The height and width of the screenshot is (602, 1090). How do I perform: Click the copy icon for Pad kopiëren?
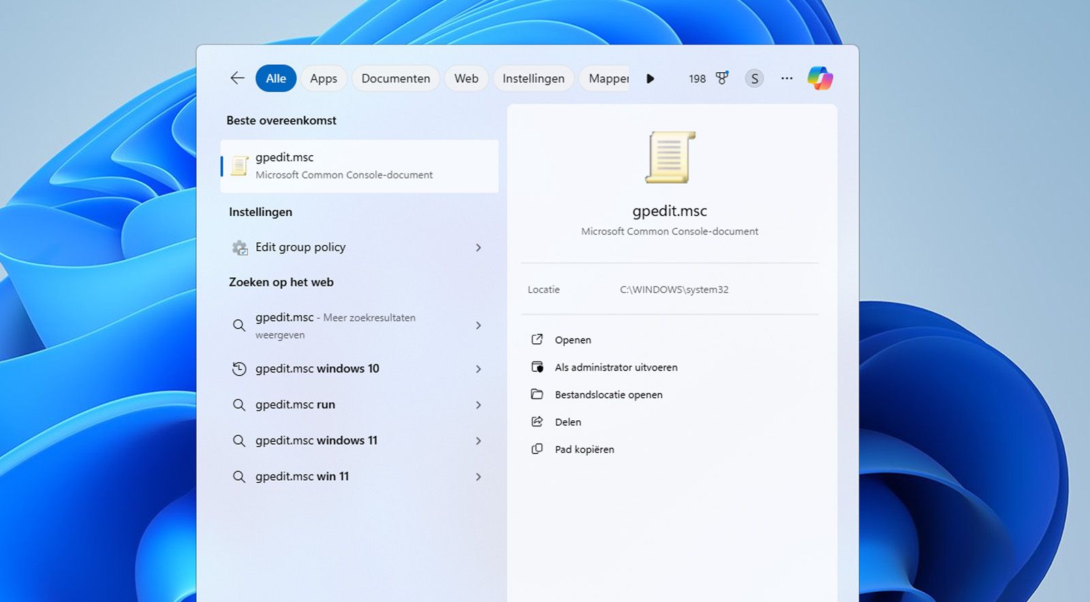click(x=537, y=449)
